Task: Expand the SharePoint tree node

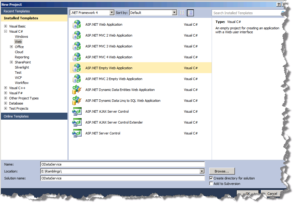Action: (11, 62)
